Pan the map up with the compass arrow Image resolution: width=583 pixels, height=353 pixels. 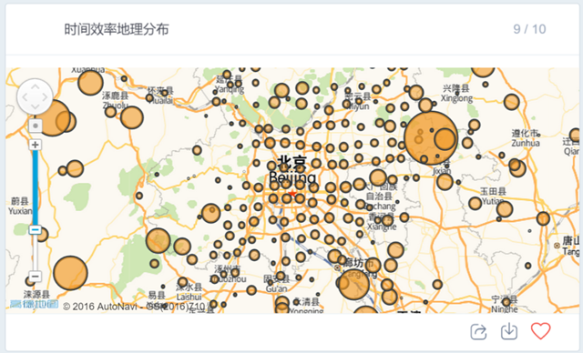[35, 86]
